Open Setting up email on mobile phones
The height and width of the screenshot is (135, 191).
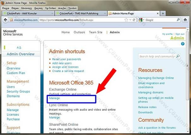156,100
